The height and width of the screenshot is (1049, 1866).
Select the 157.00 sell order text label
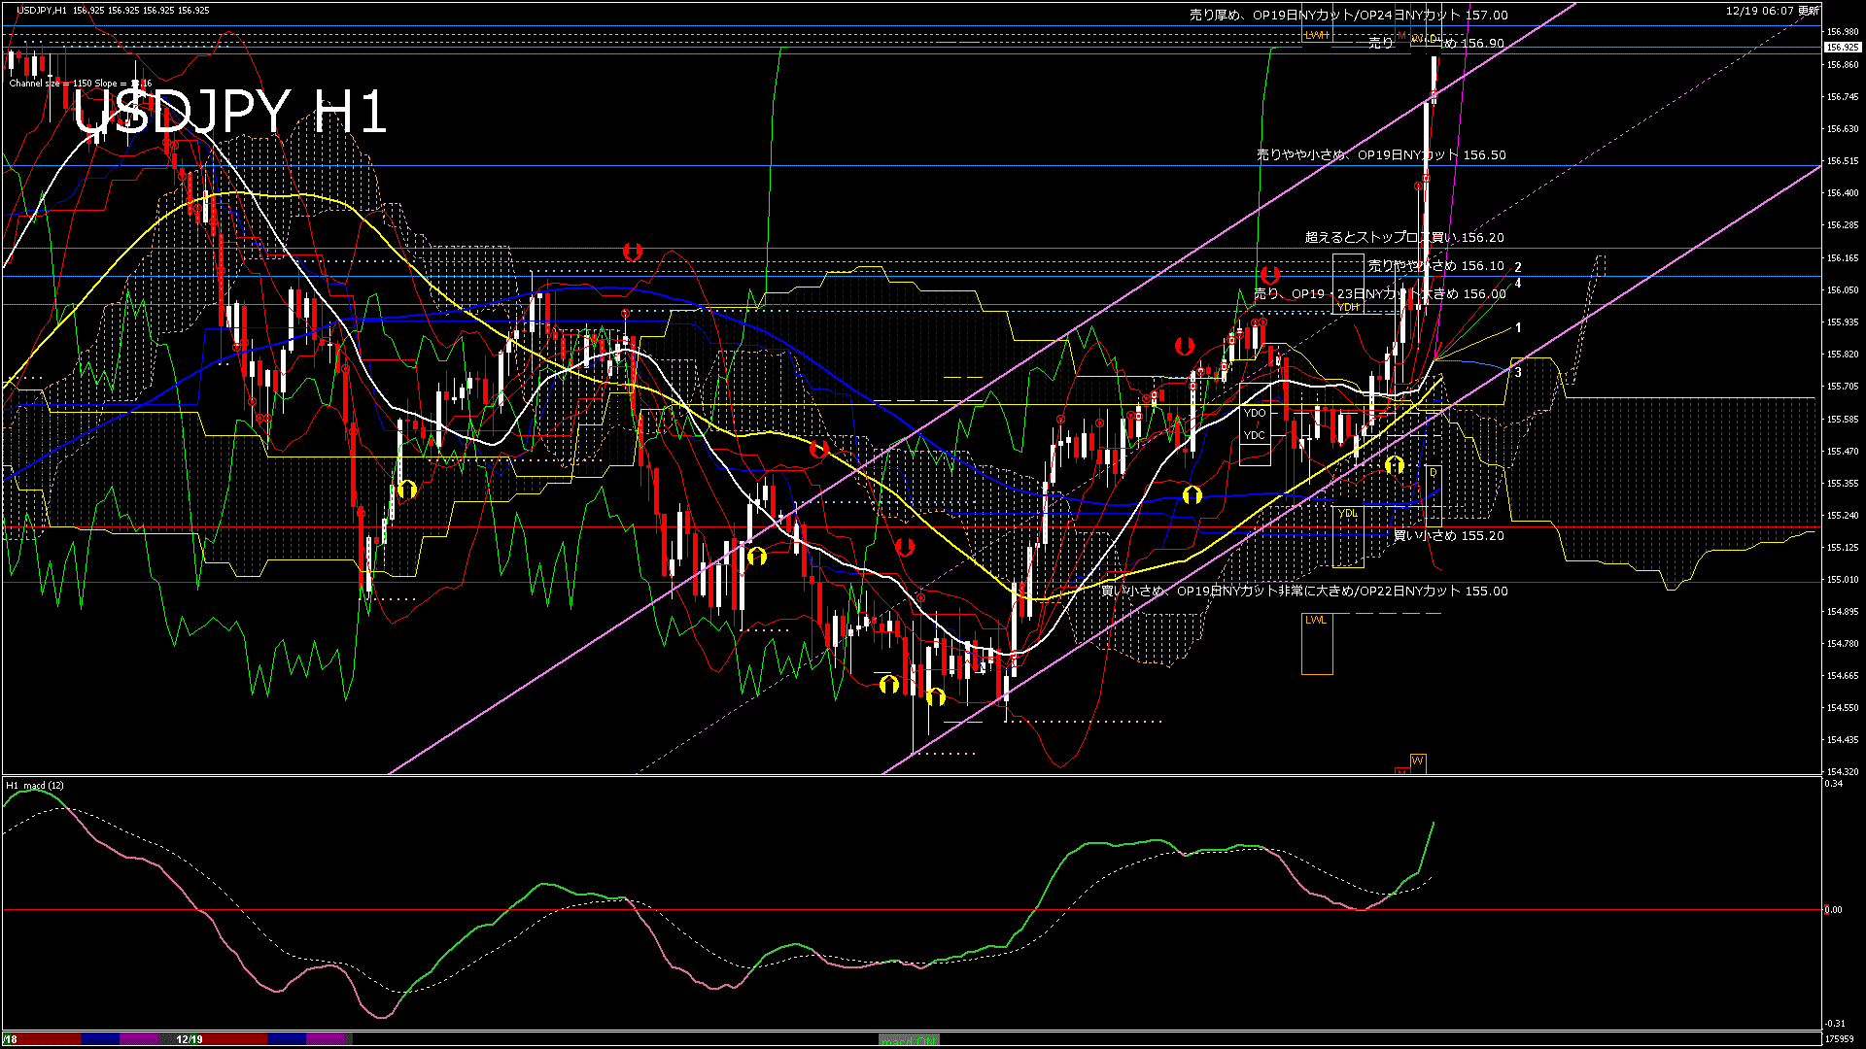click(1348, 16)
